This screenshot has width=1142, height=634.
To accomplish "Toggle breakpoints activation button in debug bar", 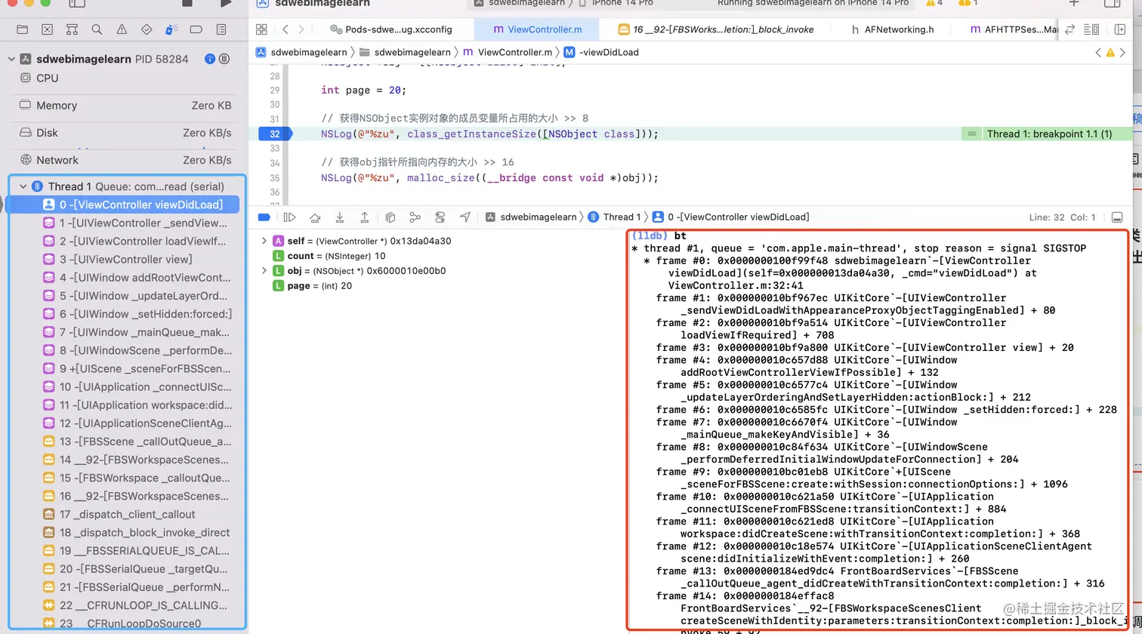I will click(x=264, y=217).
